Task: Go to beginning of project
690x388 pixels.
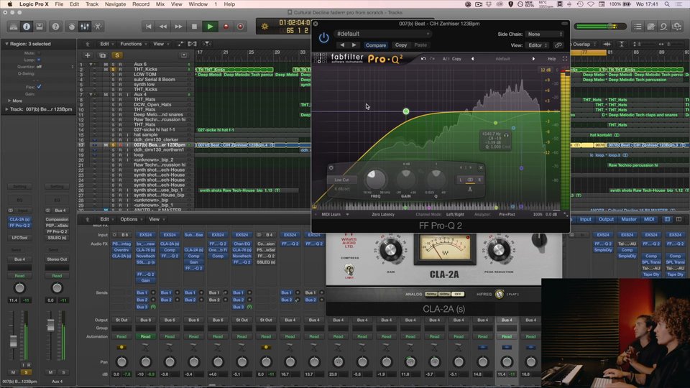Action: 149,27
